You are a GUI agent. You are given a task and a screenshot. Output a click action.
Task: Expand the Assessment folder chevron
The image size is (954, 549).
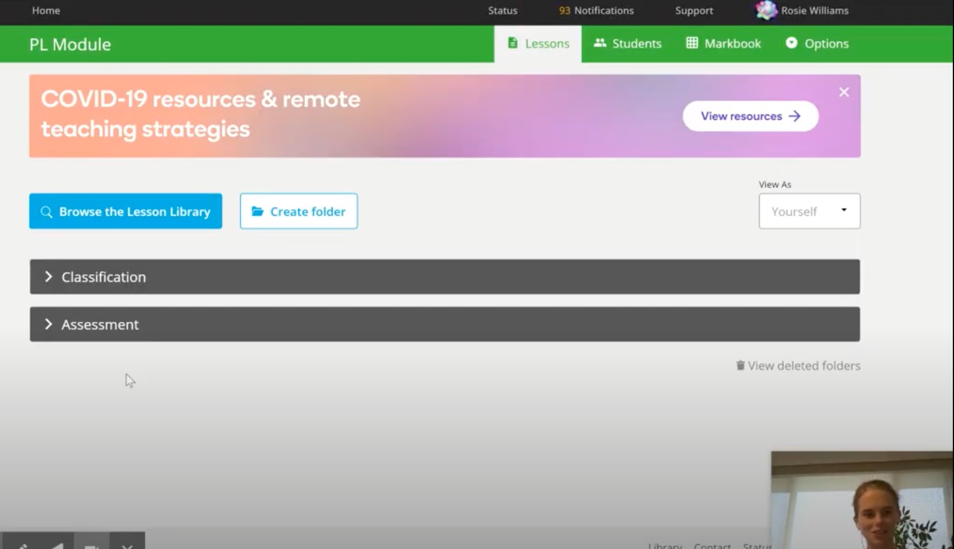click(48, 325)
